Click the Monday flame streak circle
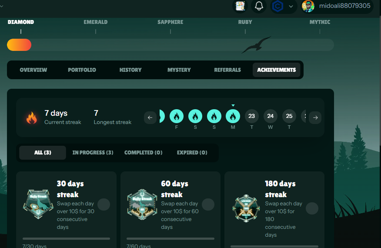The height and width of the screenshot is (248, 381). [x=233, y=116]
